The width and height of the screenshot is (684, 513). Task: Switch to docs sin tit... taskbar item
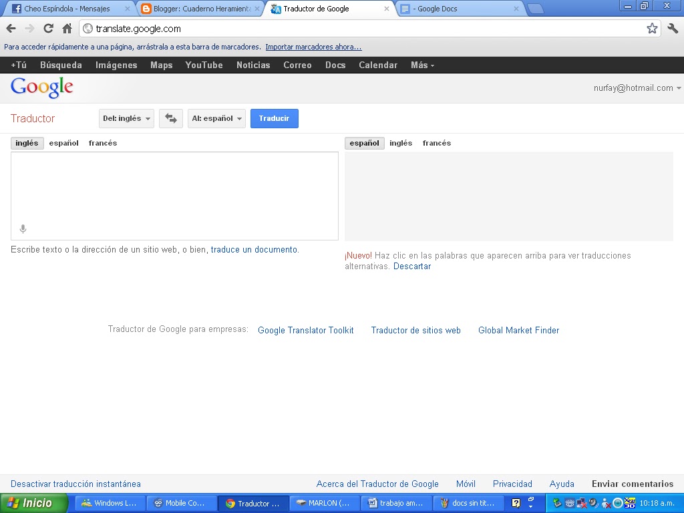pos(467,503)
